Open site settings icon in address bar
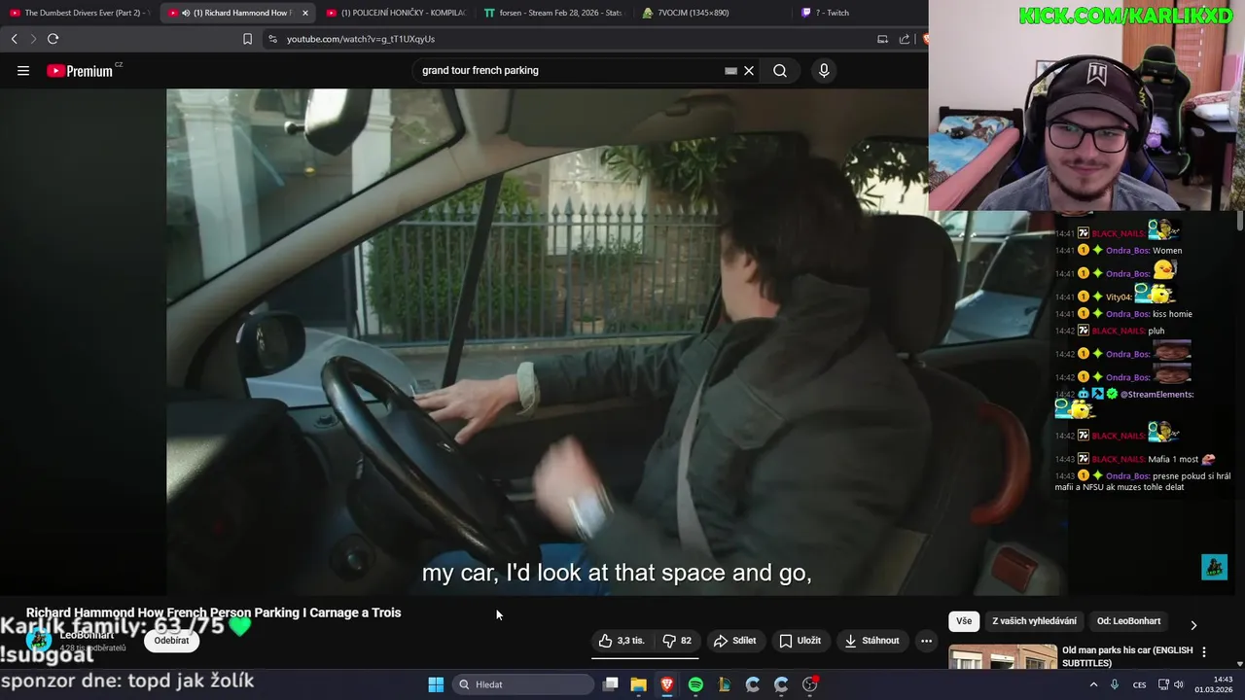The height and width of the screenshot is (700, 1245). (272, 39)
